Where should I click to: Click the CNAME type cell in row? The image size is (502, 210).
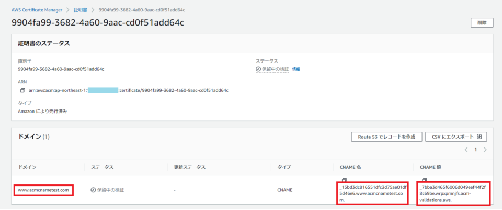[284, 190]
